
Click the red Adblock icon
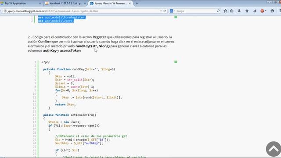(262, 11)
